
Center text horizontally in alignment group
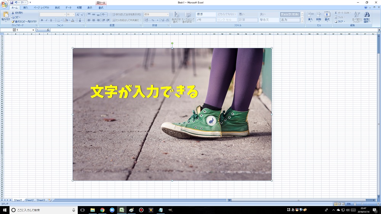click(94, 20)
